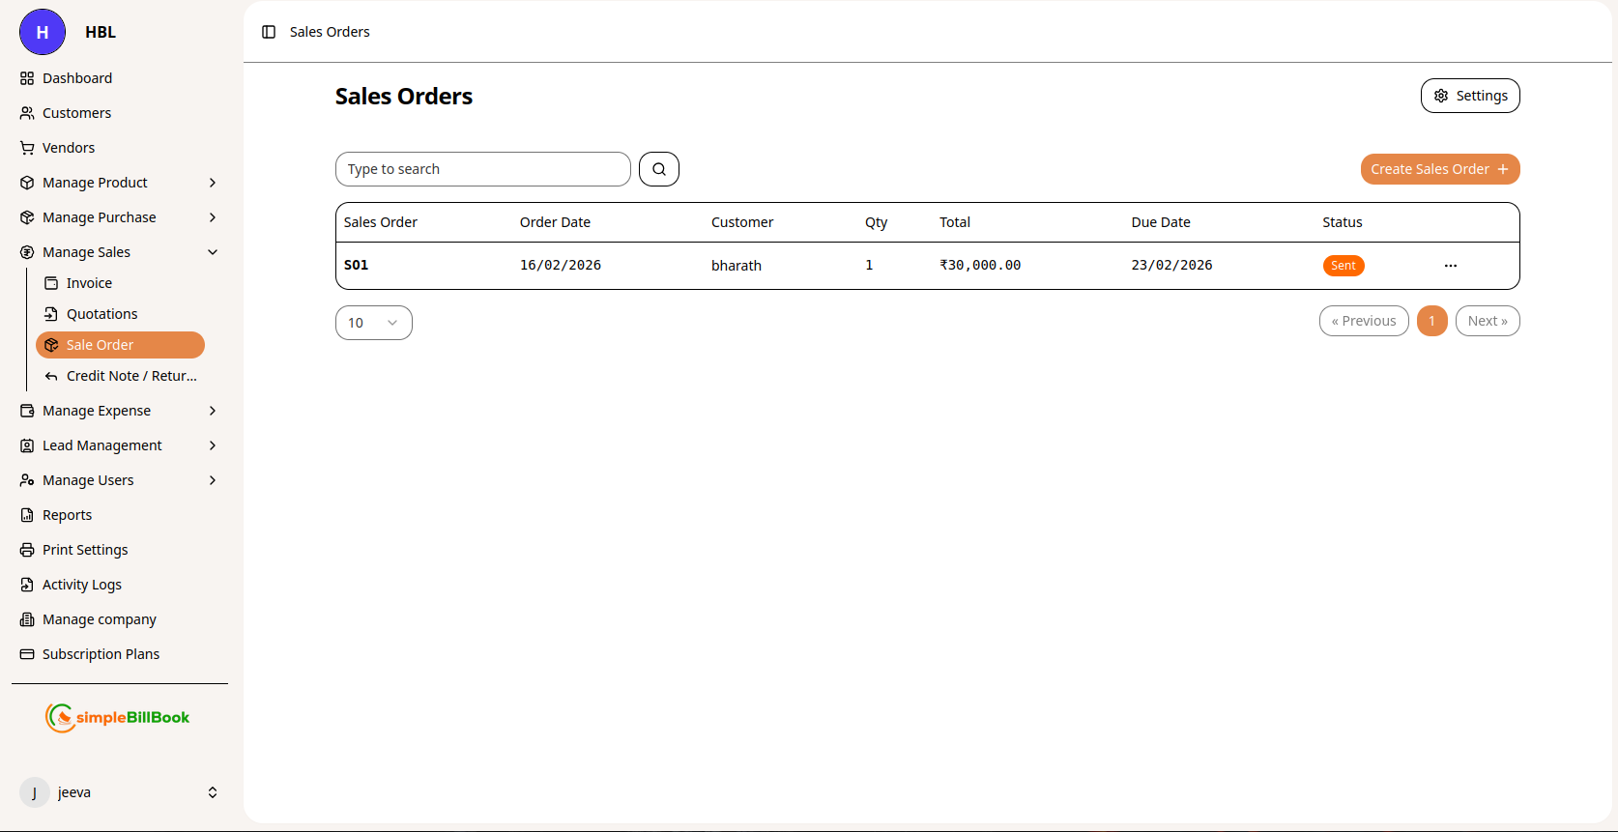Click the simpleBillBook logo
This screenshot has width=1618, height=832.
pos(118,717)
